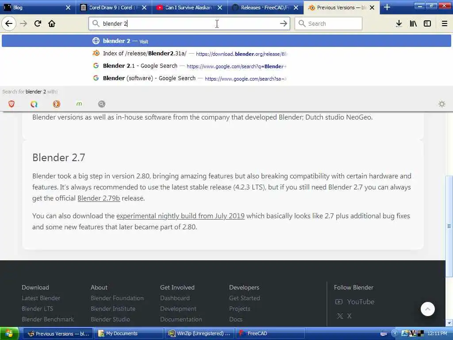This screenshot has height=340, width=453.
Task: Click the go arrow in the address bar
Action: tap(284, 24)
